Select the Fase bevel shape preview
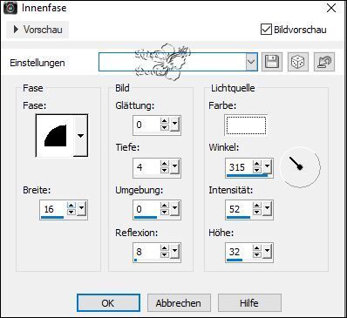This screenshot has height=318, width=347. pyautogui.click(x=55, y=135)
